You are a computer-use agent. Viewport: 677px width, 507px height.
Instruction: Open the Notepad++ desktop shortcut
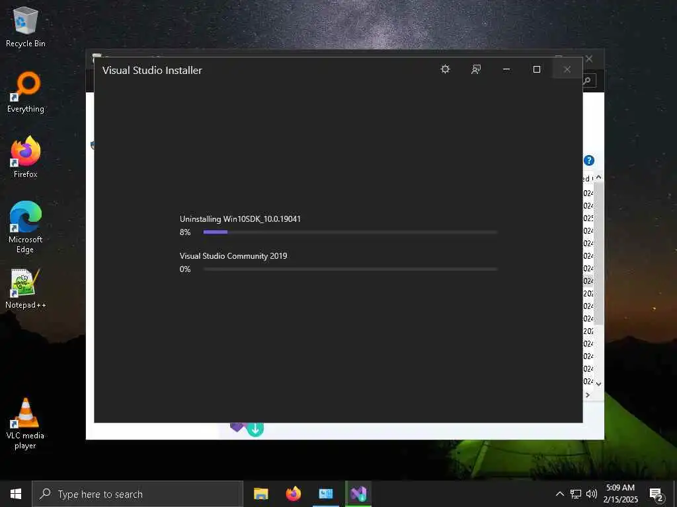pos(26,289)
